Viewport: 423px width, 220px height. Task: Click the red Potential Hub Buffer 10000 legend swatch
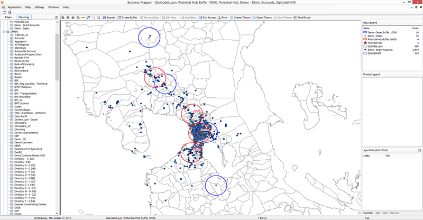pyautogui.click(x=365, y=39)
